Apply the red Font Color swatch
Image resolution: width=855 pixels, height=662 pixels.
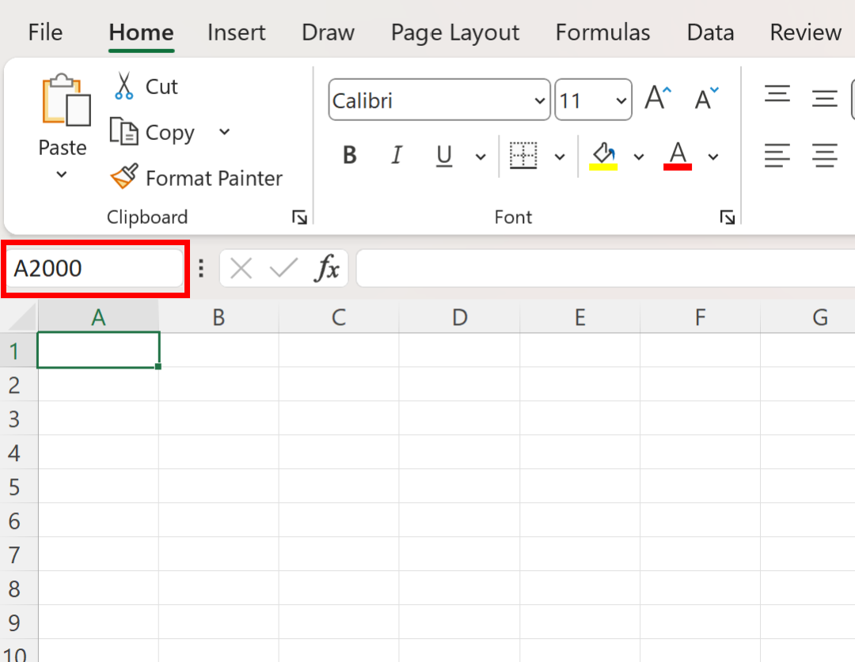tap(677, 155)
